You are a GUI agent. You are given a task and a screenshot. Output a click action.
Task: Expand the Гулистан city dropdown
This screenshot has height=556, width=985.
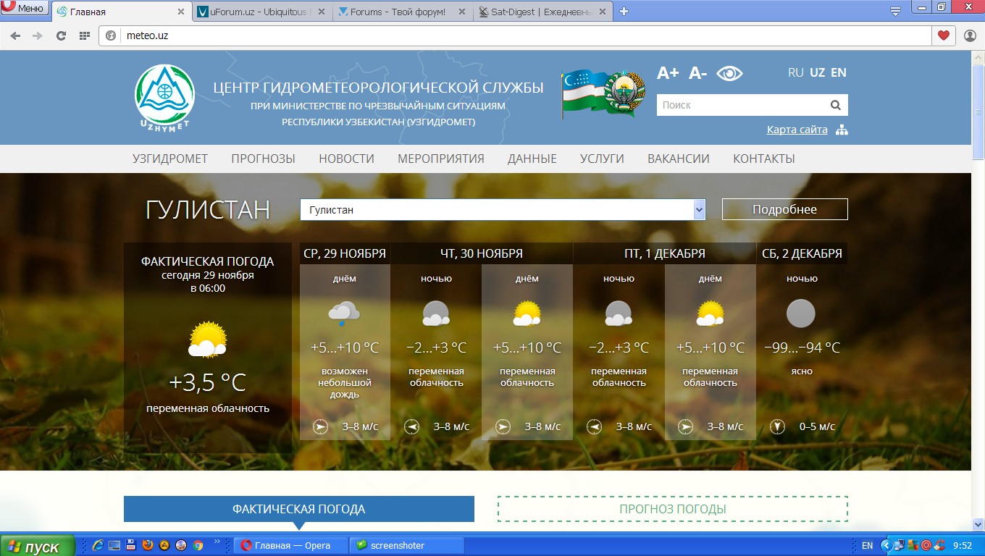[x=699, y=210]
